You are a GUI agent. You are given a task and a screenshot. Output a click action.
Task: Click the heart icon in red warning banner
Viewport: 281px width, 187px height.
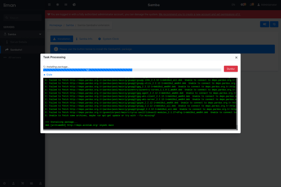[49, 14]
